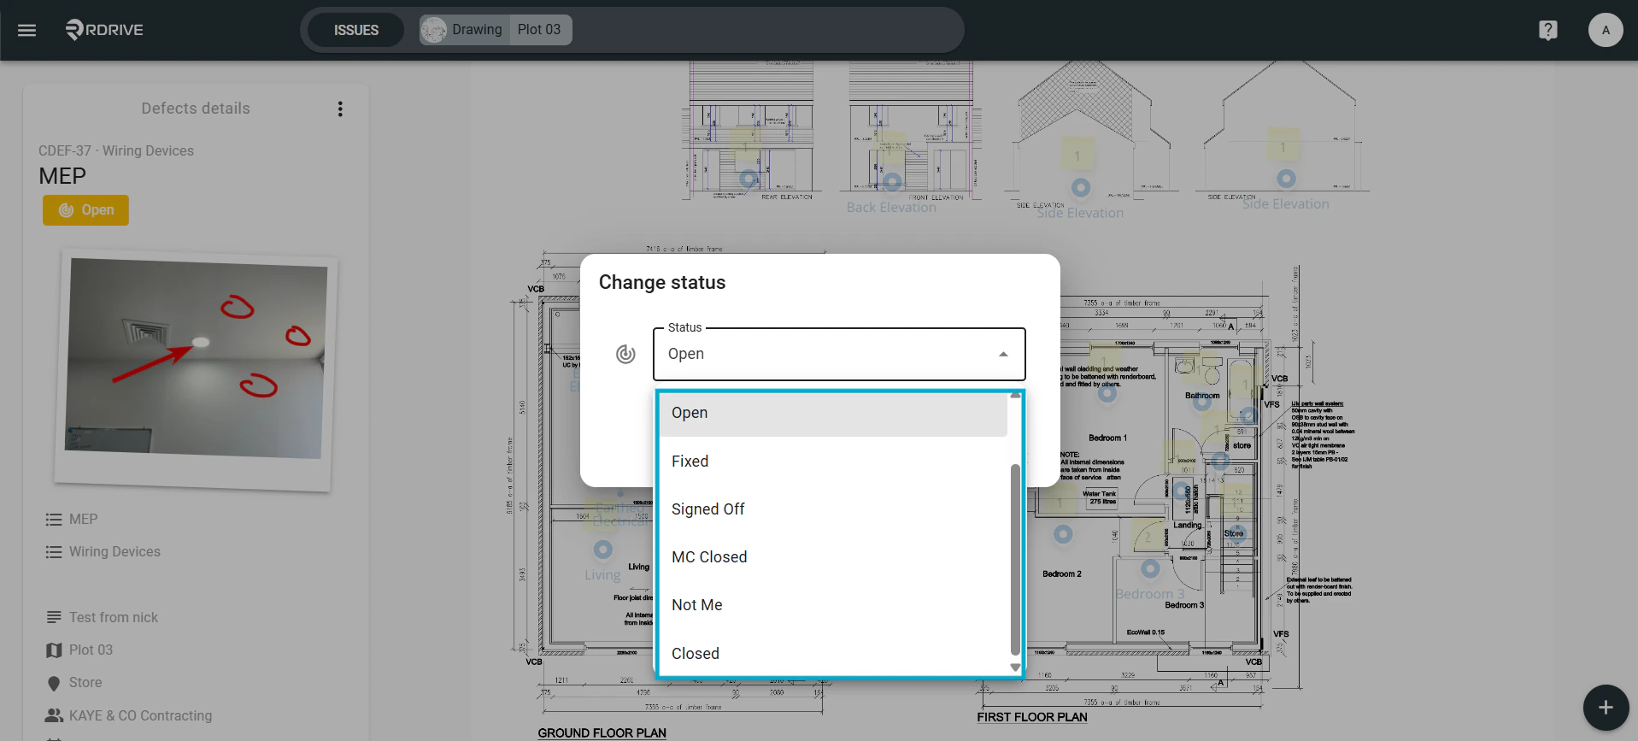The width and height of the screenshot is (1638, 741).
Task: Click the RDRIVE logo
Action: pos(104,30)
